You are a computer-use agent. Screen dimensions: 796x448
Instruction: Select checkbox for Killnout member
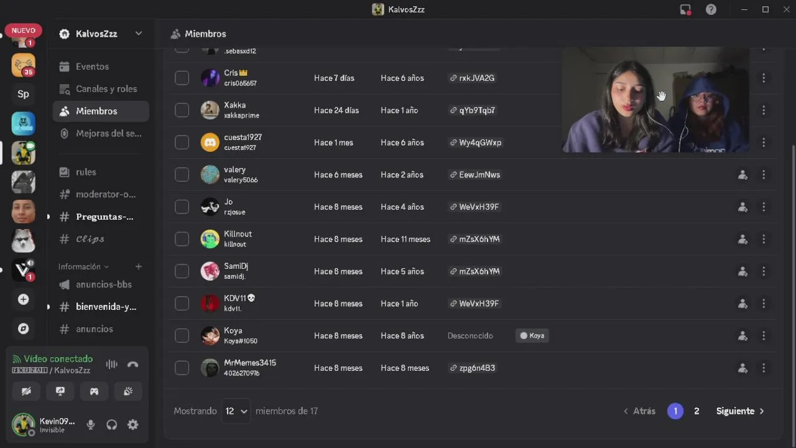(x=182, y=239)
